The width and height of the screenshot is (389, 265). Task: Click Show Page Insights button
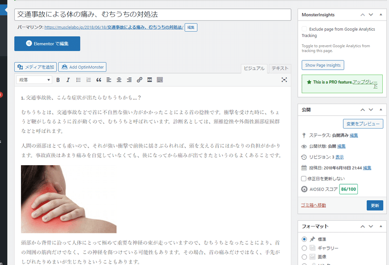[323, 65]
